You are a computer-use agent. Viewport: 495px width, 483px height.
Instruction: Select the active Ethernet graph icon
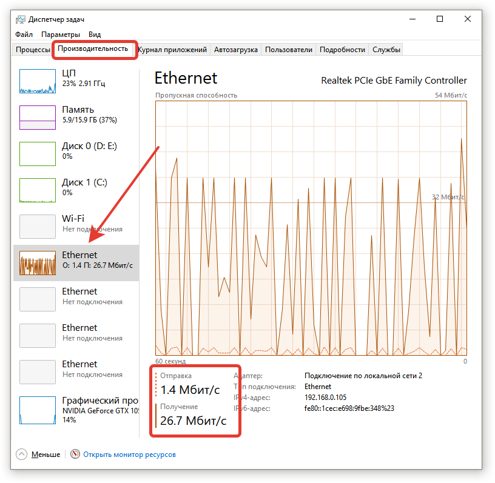[37, 262]
